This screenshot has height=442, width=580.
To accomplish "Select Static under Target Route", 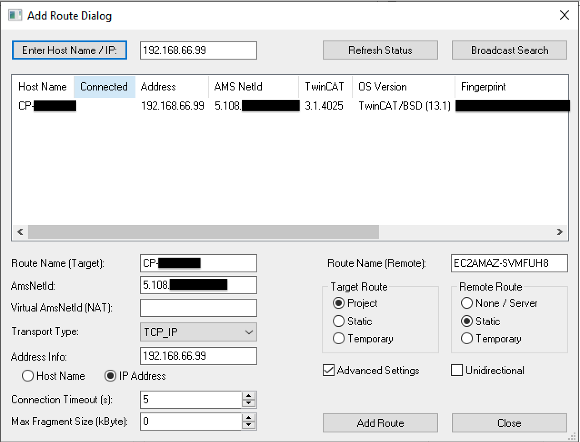I will (x=339, y=321).
